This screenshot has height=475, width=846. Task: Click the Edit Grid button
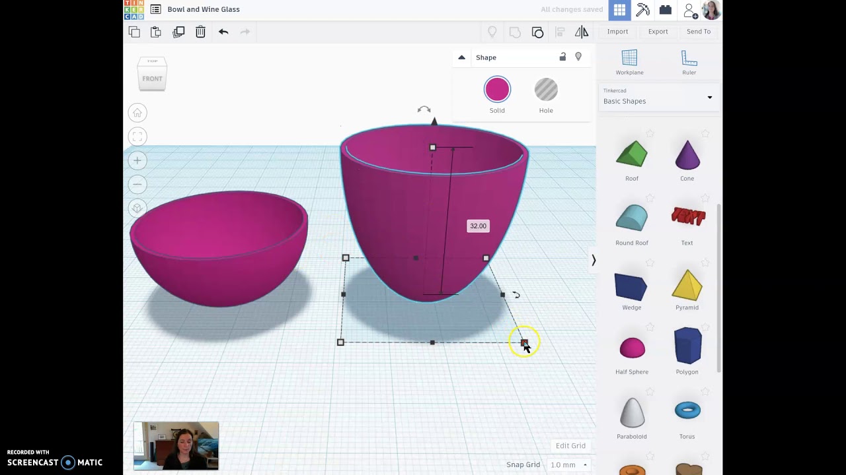570,446
